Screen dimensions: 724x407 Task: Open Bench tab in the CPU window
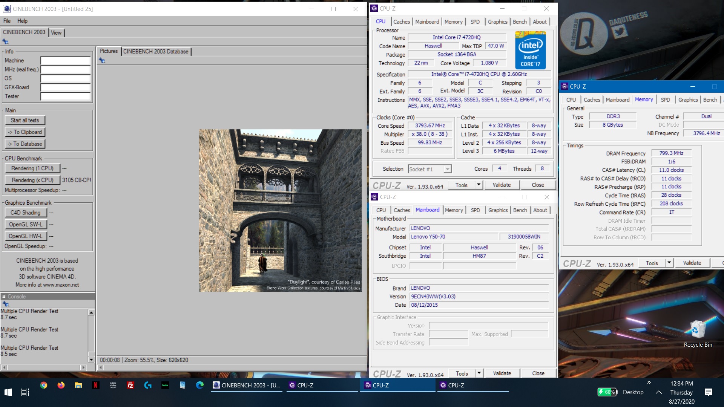click(x=520, y=22)
